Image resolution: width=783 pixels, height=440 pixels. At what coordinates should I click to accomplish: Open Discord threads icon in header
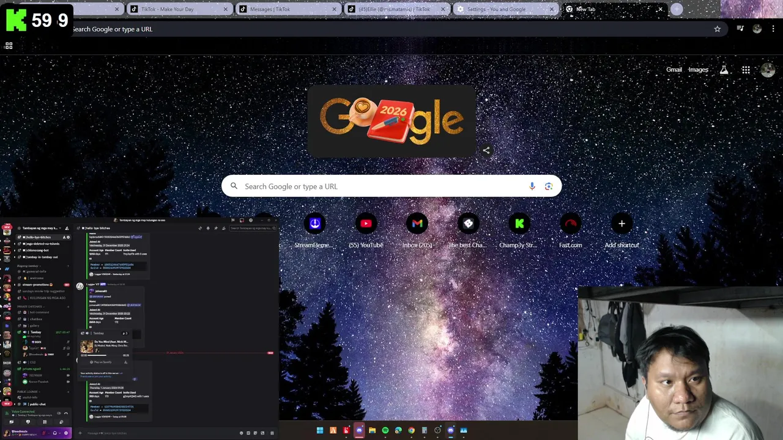tap(200, 228)
